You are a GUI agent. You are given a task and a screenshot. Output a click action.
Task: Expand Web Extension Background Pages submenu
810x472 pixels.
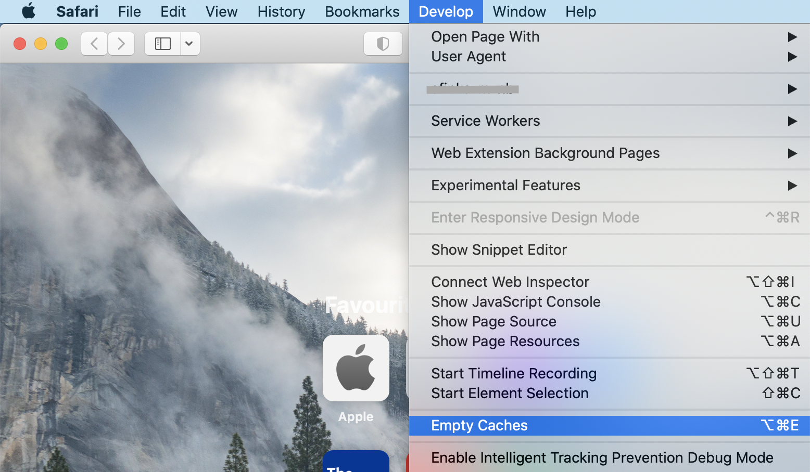click(610, 153)
